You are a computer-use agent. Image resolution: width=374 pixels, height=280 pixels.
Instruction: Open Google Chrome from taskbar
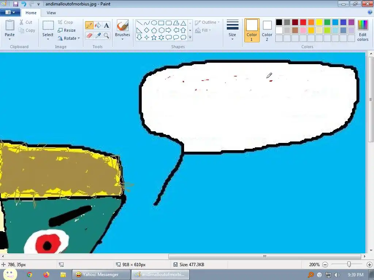[x=30, y=275]
